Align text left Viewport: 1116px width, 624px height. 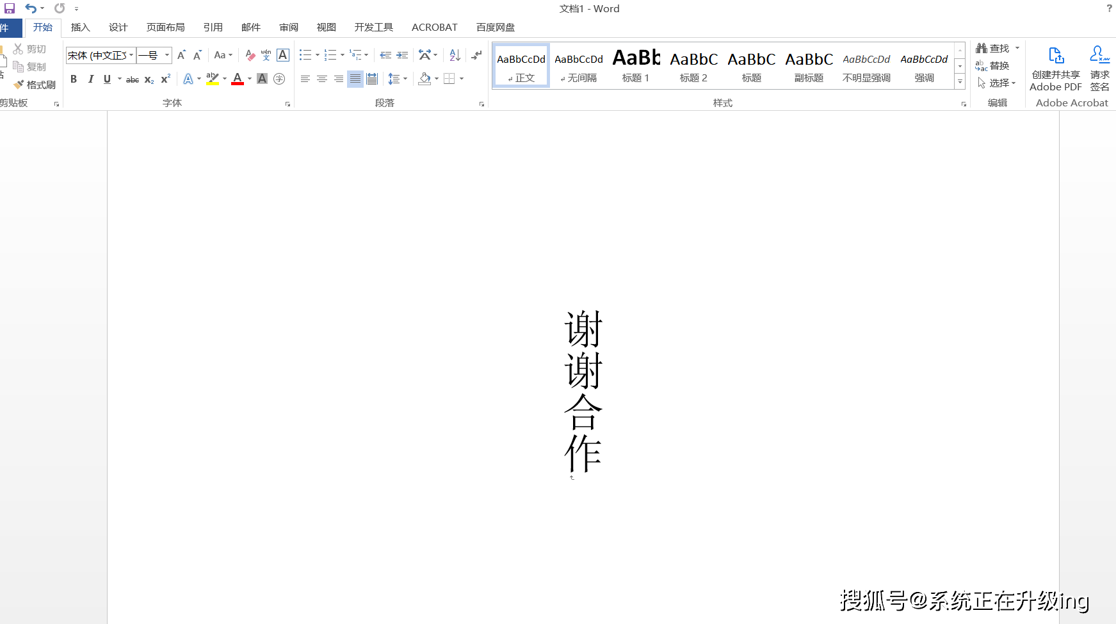305,79
